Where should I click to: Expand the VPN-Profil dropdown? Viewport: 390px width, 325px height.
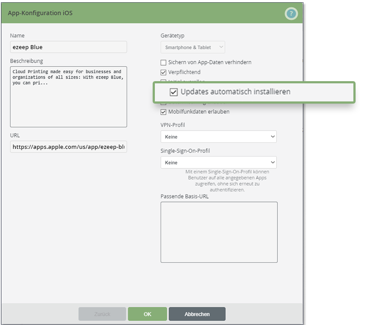[x=219, y=137]
